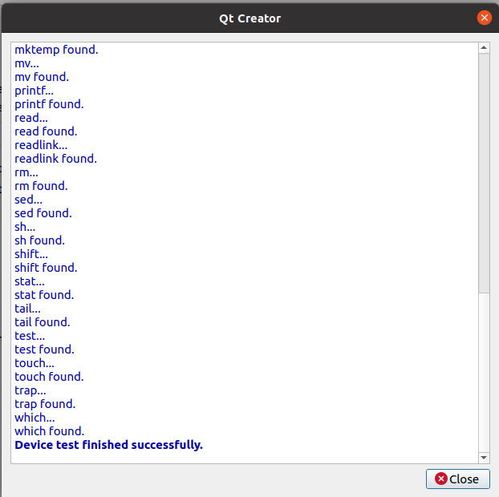Click the scrollbar down arrow
The image size is (499, 497).
click(x=484, y=457)
